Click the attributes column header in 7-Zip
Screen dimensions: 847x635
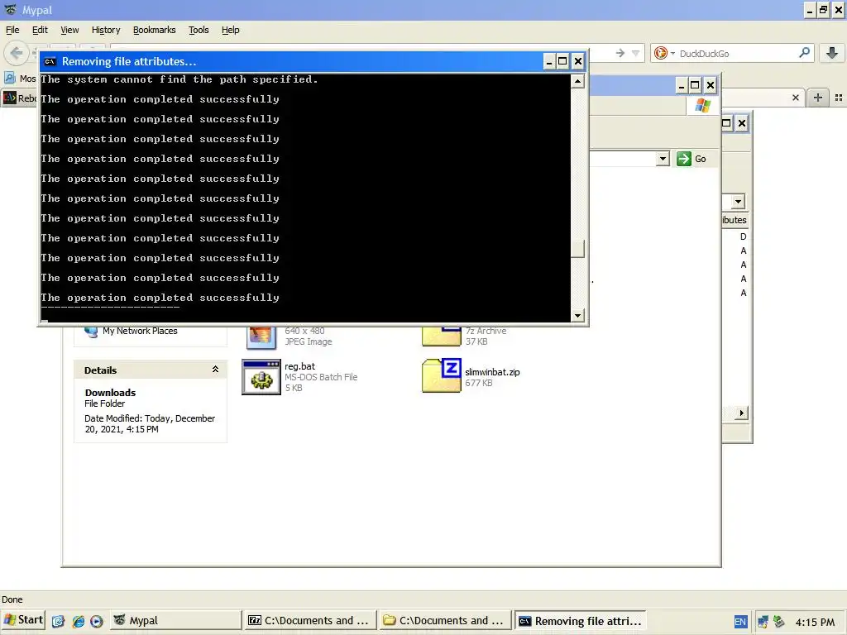[x=735, y=220]
